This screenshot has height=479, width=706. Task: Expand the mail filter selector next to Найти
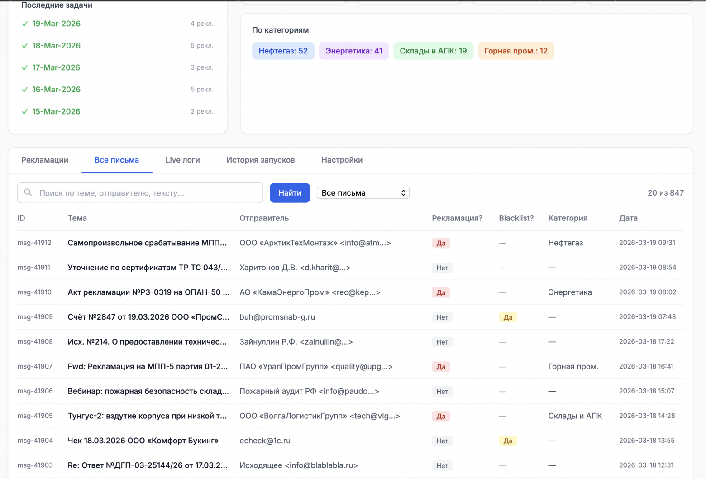[363, 192]
